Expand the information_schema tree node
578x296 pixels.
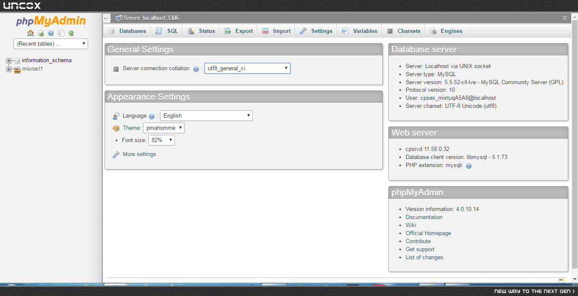pyautogui.click(x=8, y=61)
